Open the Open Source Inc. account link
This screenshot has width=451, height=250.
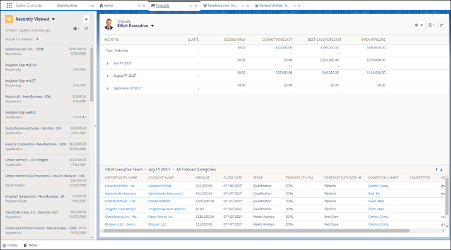[160, 217]
